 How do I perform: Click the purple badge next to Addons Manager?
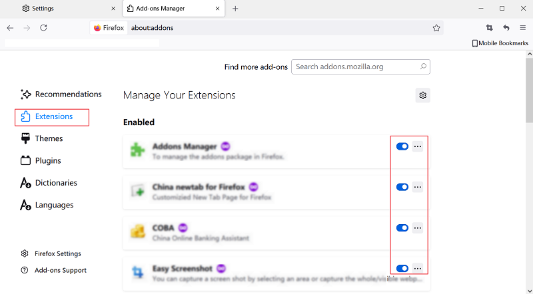point(225,146)
